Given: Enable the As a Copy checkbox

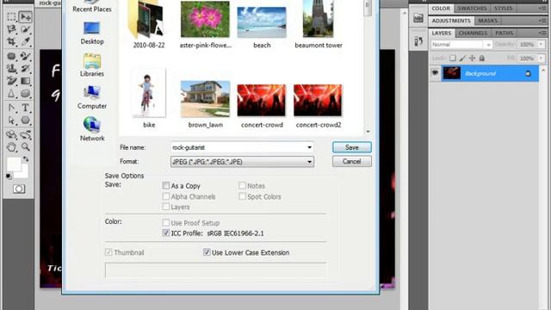Looking at the screenshot, I should (166, 185).
